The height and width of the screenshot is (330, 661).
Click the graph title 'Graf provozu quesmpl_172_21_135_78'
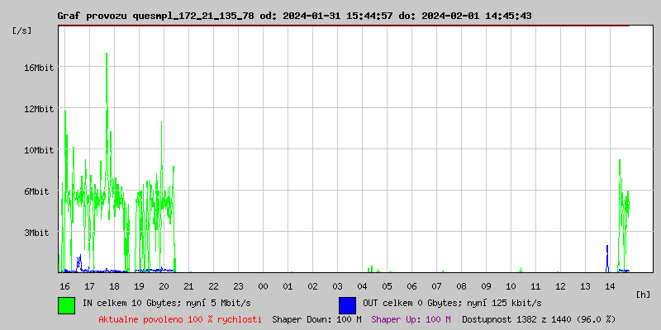(x=155, y=16)
